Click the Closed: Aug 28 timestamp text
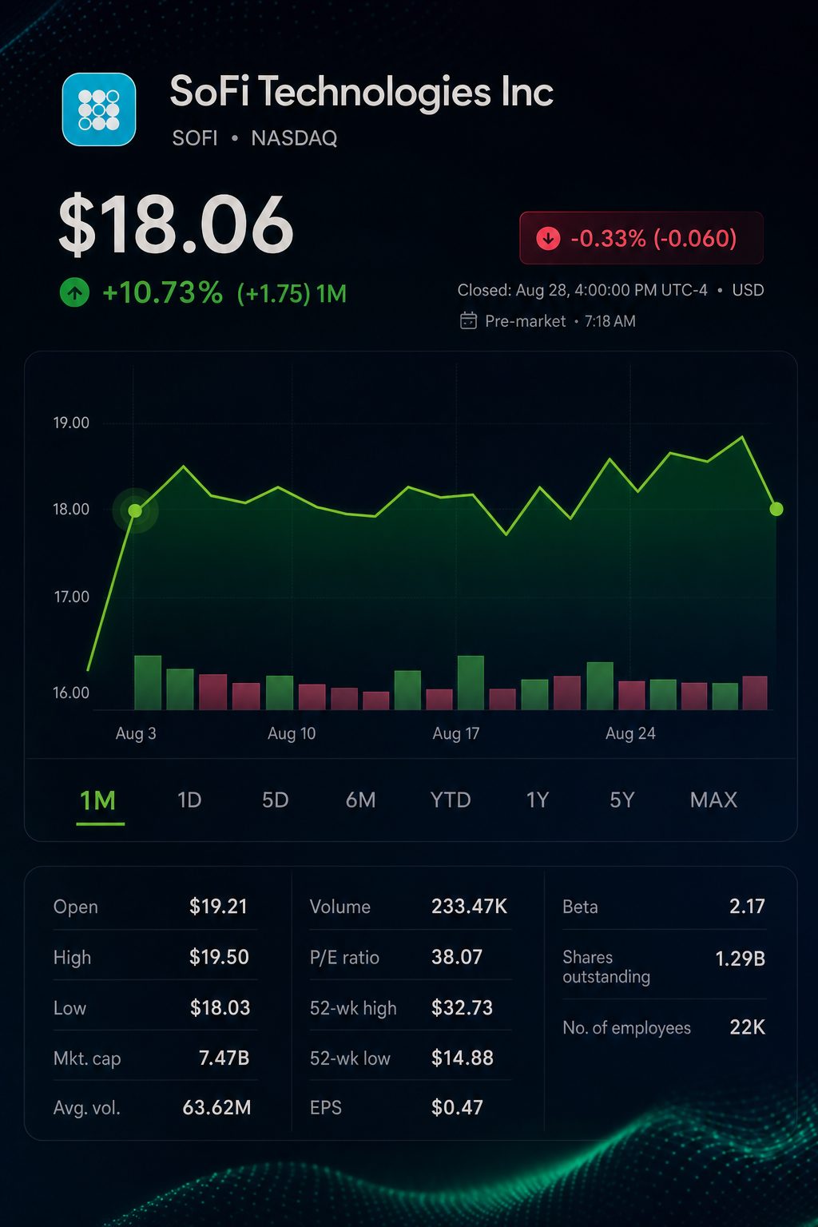 pos(582,290)
